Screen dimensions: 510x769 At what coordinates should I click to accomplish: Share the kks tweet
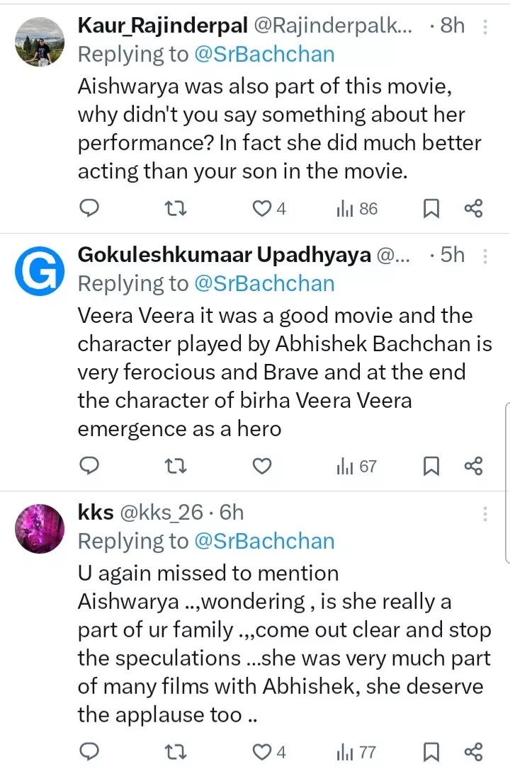pos(472,751)
